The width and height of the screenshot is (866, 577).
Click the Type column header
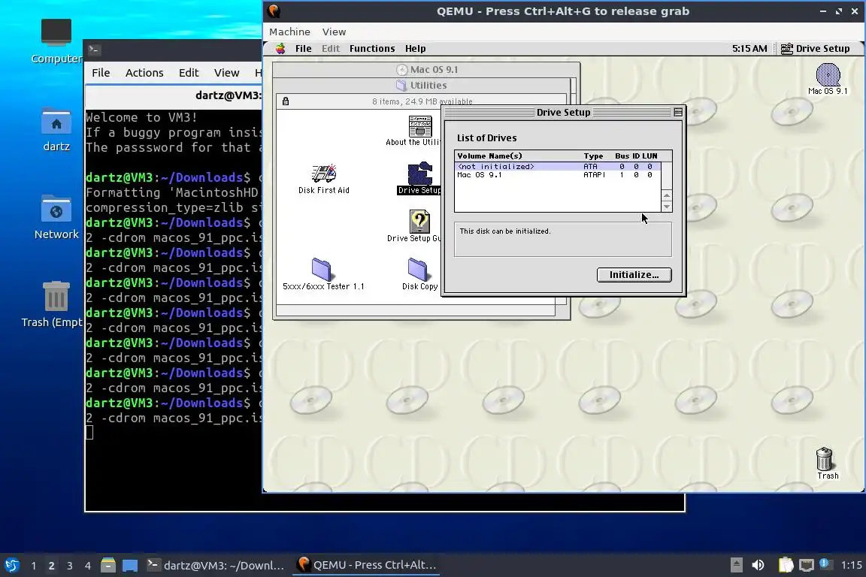point(593,156)
